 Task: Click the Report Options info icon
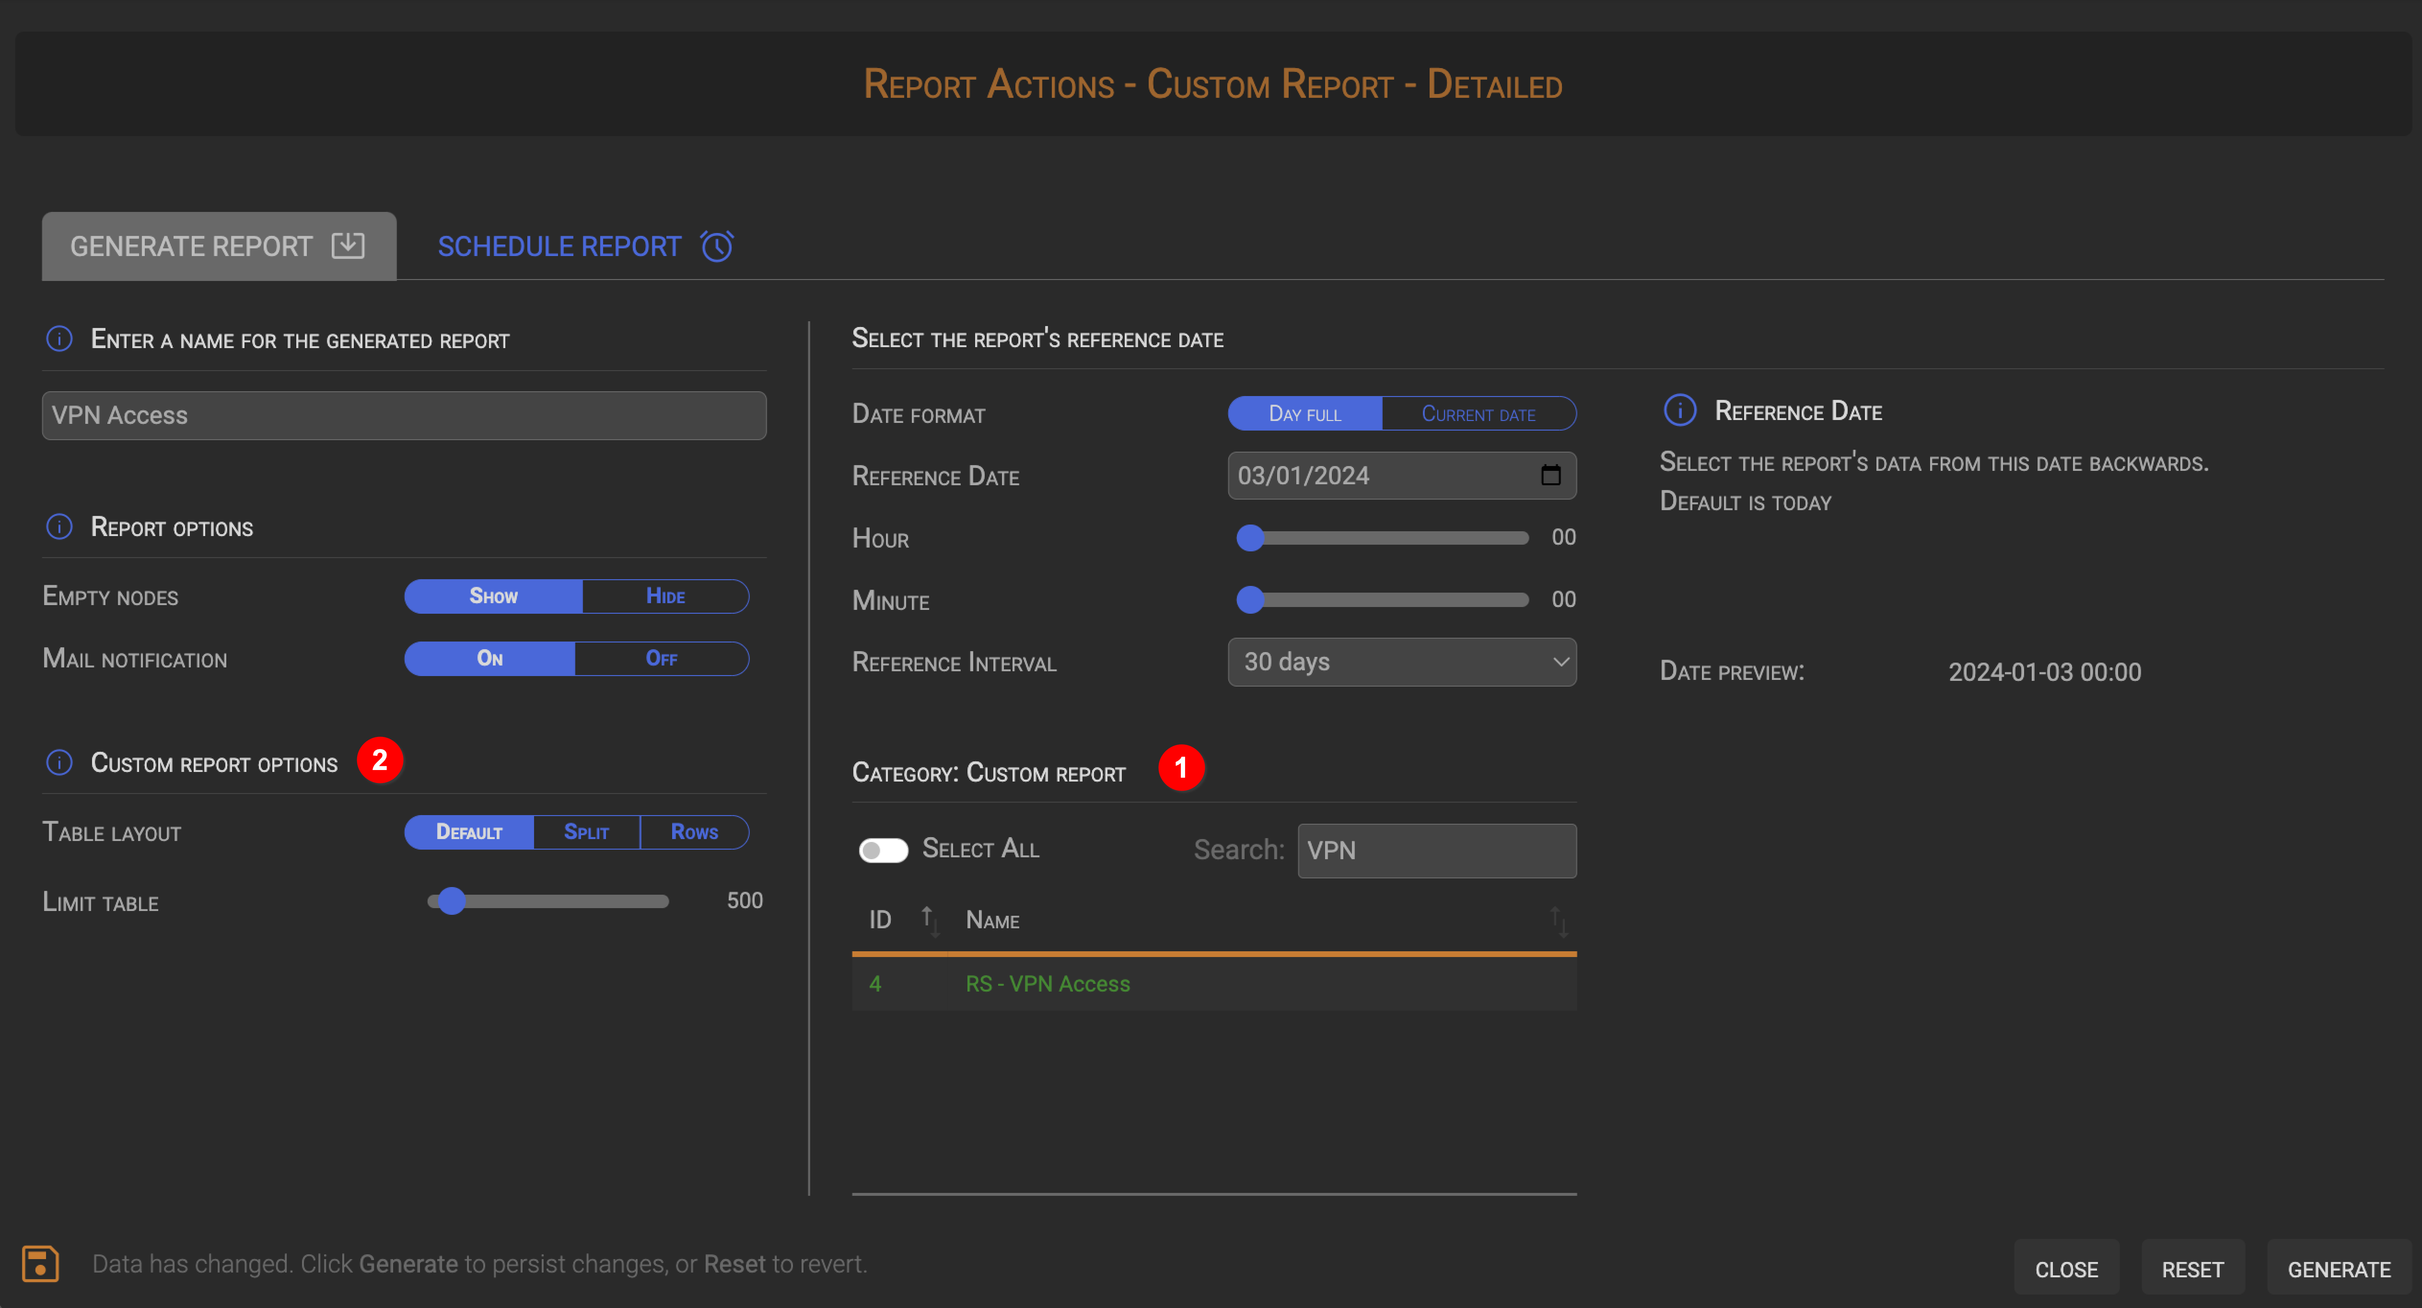click(59, 526)
